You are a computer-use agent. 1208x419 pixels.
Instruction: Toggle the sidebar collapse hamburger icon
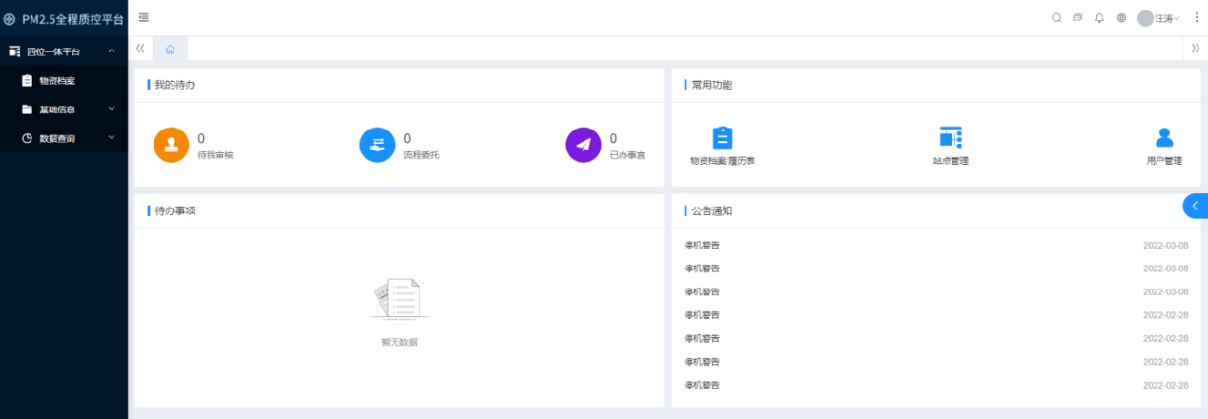[x=143, y=17]
